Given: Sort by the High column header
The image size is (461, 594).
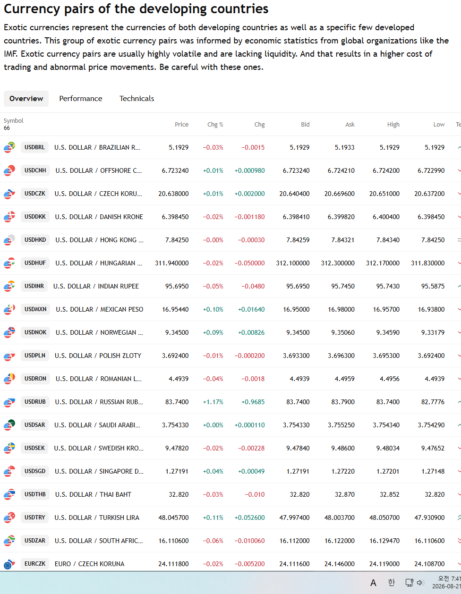Looking at the screenshot, I should tap(393, 125).
